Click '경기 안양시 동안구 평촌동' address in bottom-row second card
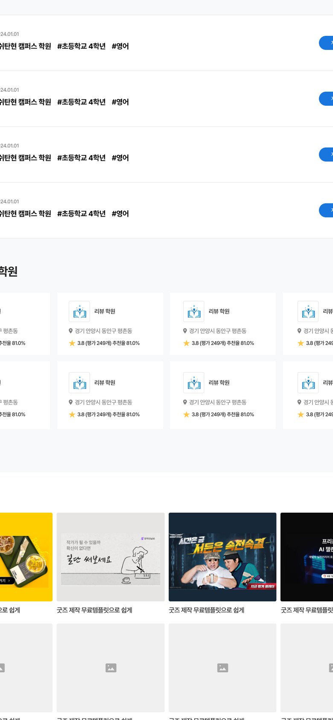Image resolution: width=333 pixels, height=720 pixels. tap(104, 402)
